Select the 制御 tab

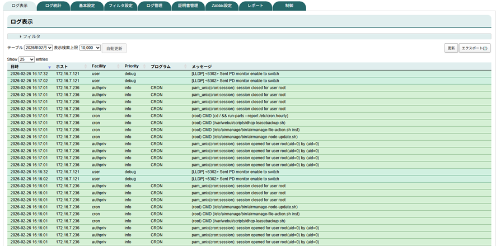(x=289, y=6)
